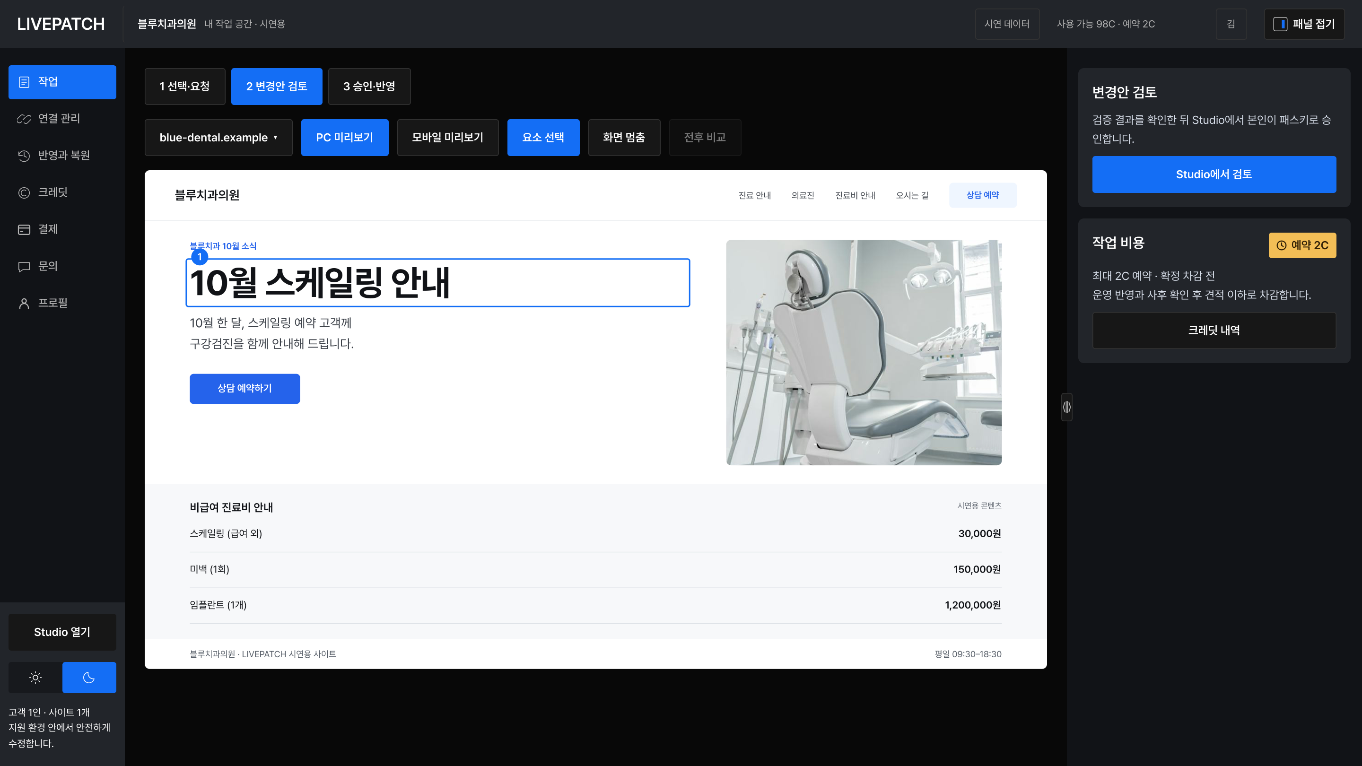The image size is (1362, 766).
Task: Click the LIVEPATCH logo
Action: coord(61,24)
